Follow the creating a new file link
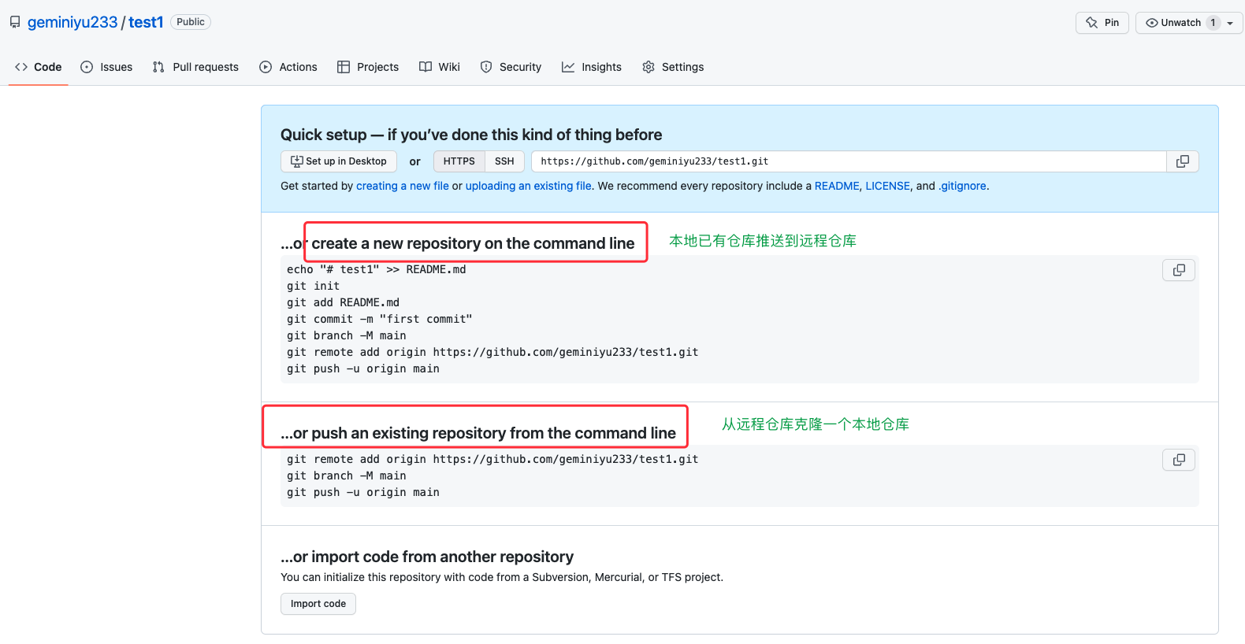The image size is (1245, 644). click(402, 186)
